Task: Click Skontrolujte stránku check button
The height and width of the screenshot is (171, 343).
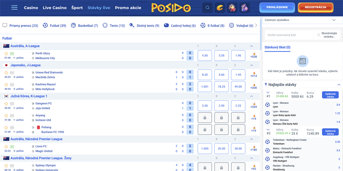Action: 327,35
